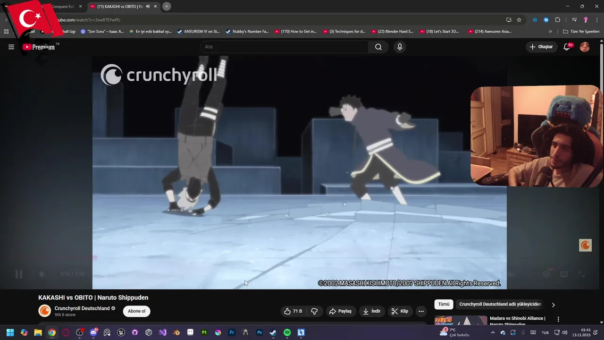Viewport: 604px width, 340px height.
Task: Open video player settings gear
Action: [546, 274]
